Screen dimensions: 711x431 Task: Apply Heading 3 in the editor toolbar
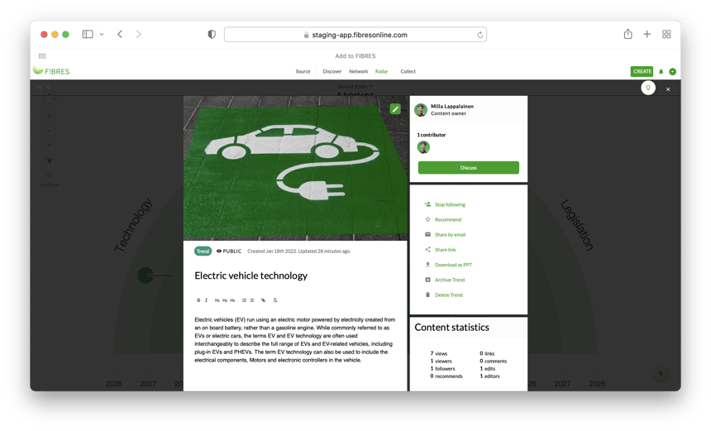tap(232, 300)
